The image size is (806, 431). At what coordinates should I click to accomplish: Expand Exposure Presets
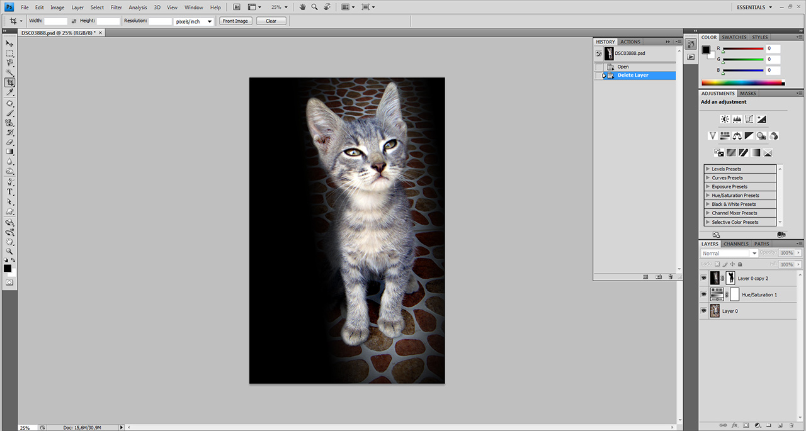741,186
